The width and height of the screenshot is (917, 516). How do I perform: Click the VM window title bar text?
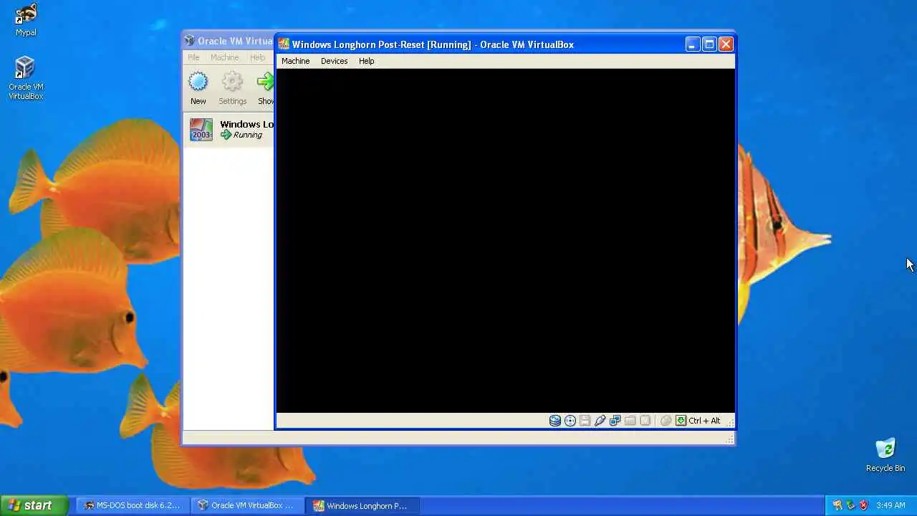click(433, 44)
